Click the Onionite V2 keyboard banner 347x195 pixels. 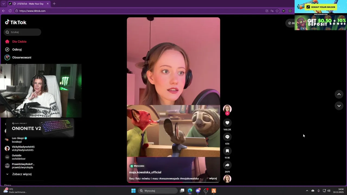click(40, 127)
